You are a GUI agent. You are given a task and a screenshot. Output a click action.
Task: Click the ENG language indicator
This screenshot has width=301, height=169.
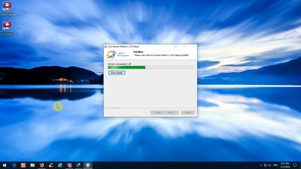(276, 165)
